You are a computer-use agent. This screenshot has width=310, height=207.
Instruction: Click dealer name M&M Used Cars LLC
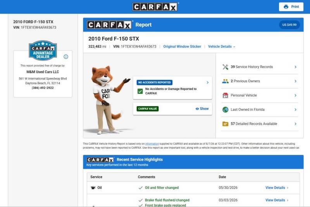43,72
